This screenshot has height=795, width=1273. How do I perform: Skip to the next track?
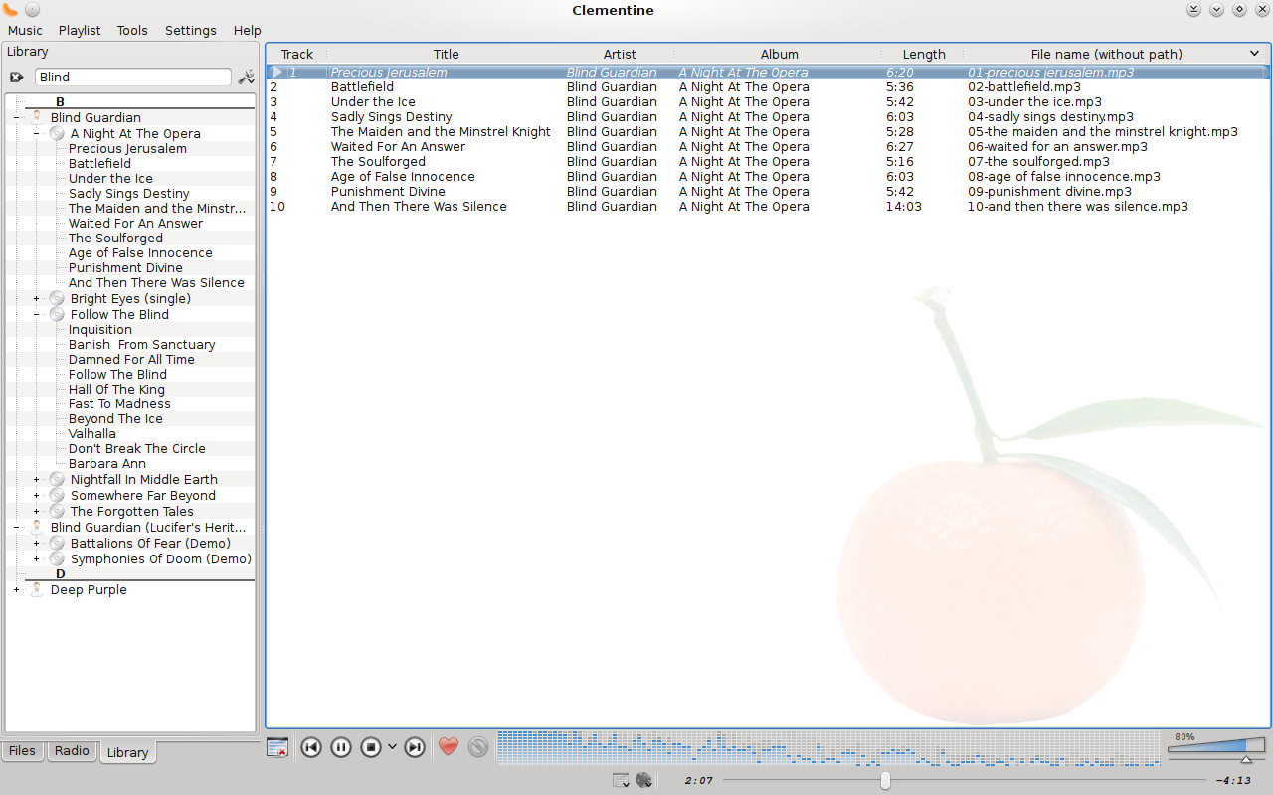[x=415, y=747]
